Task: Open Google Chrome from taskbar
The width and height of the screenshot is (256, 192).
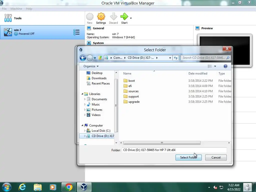Action: [69, 187]
